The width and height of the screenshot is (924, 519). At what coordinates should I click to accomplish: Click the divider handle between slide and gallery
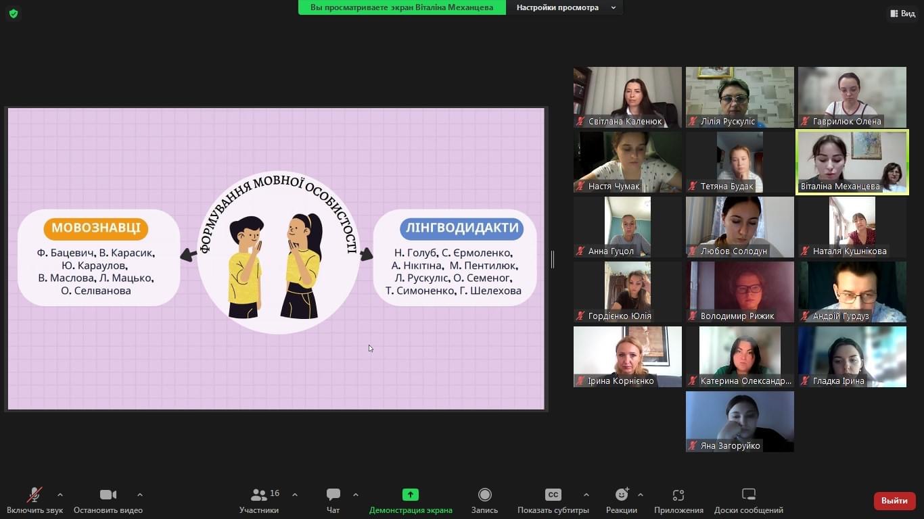click(553, 259)
